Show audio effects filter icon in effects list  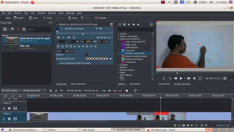[x=129, y=25]
